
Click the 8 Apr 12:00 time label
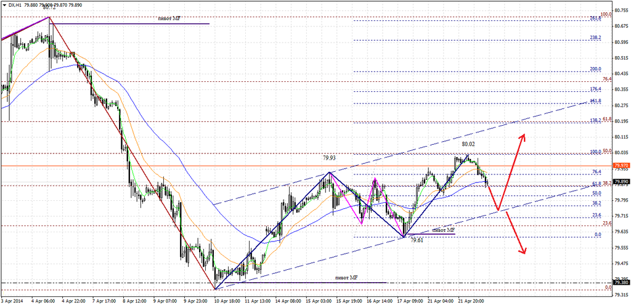[136, 301]
